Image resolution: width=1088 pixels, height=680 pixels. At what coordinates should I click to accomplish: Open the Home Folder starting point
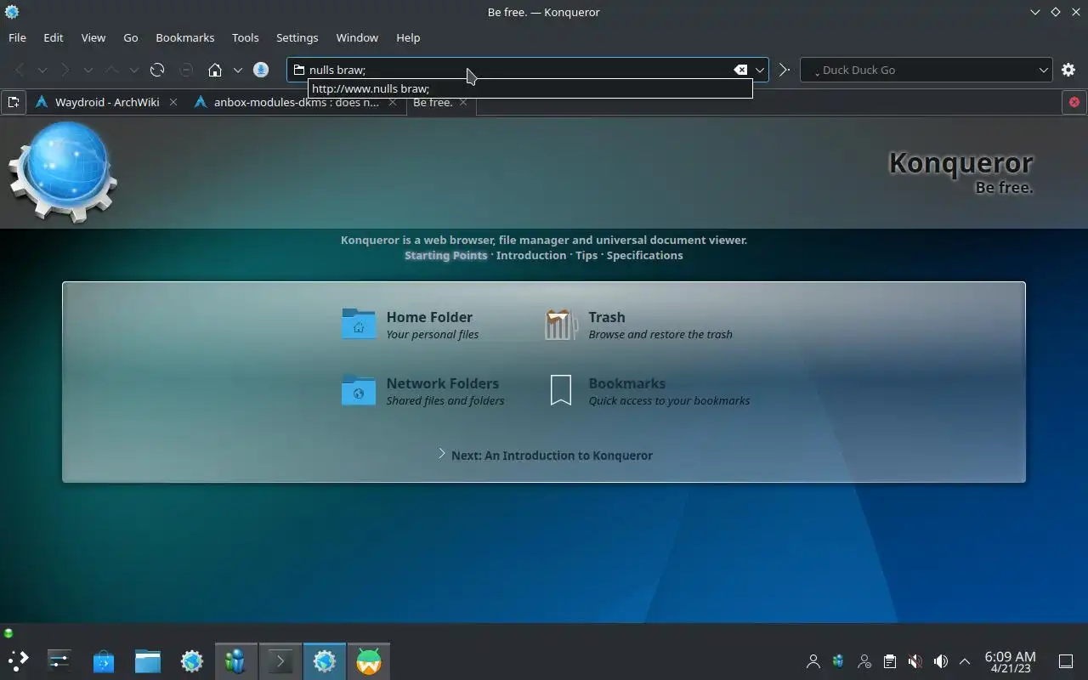coord(411,324)
